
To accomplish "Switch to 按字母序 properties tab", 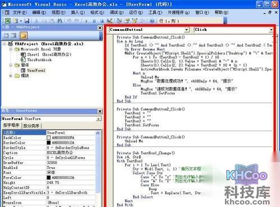I will pos(11,126).
